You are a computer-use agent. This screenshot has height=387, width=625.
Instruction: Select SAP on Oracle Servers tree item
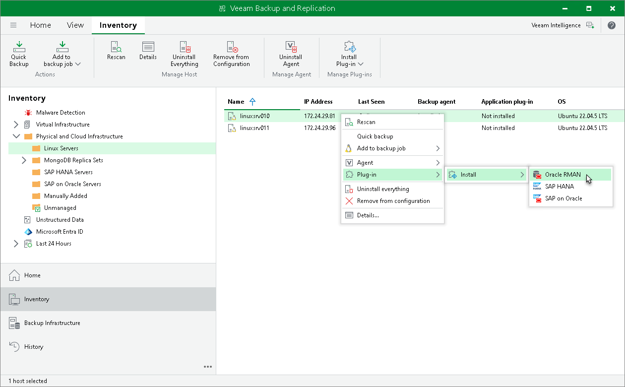click(x=72, y=184)
